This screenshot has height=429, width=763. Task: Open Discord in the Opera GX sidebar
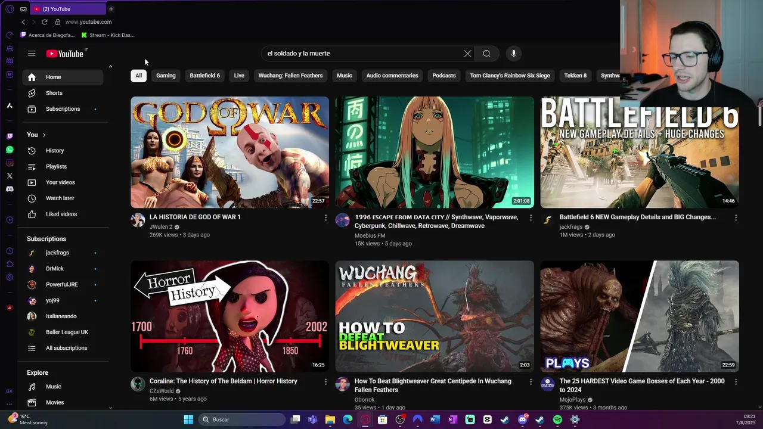tap(10, 189)
